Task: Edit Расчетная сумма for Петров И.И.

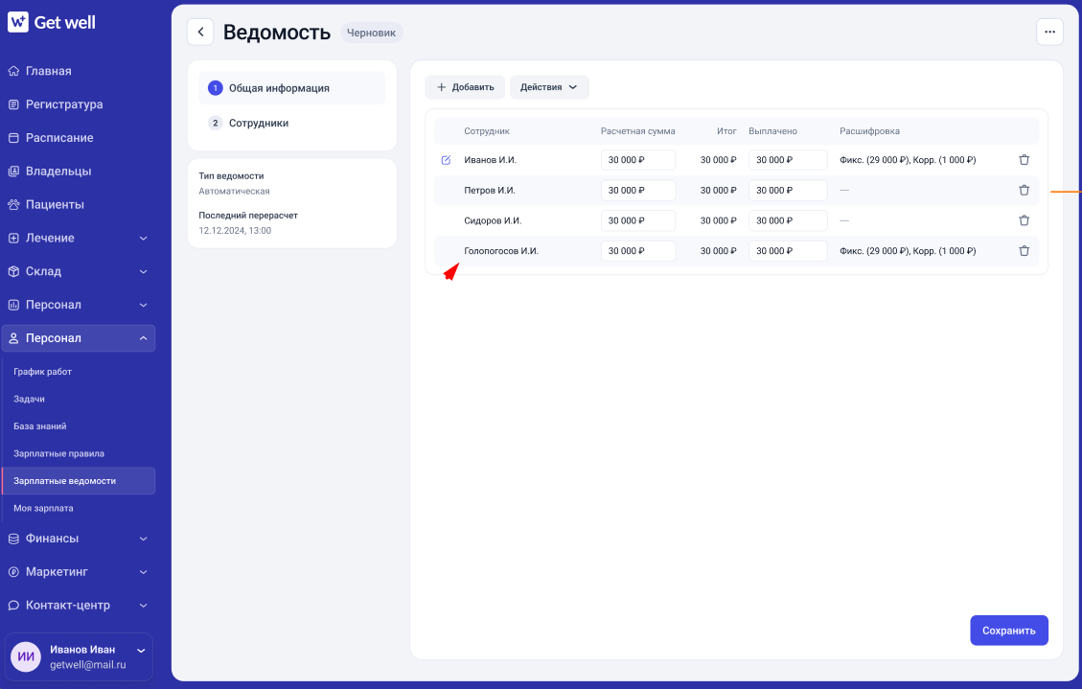Action: 637,191
